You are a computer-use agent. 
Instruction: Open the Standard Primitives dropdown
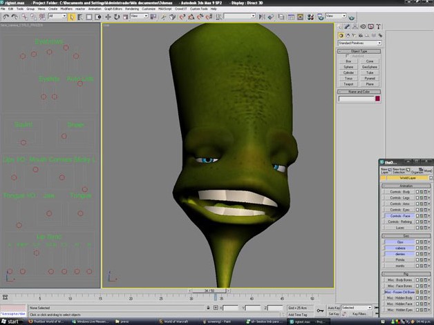point(359,43)
